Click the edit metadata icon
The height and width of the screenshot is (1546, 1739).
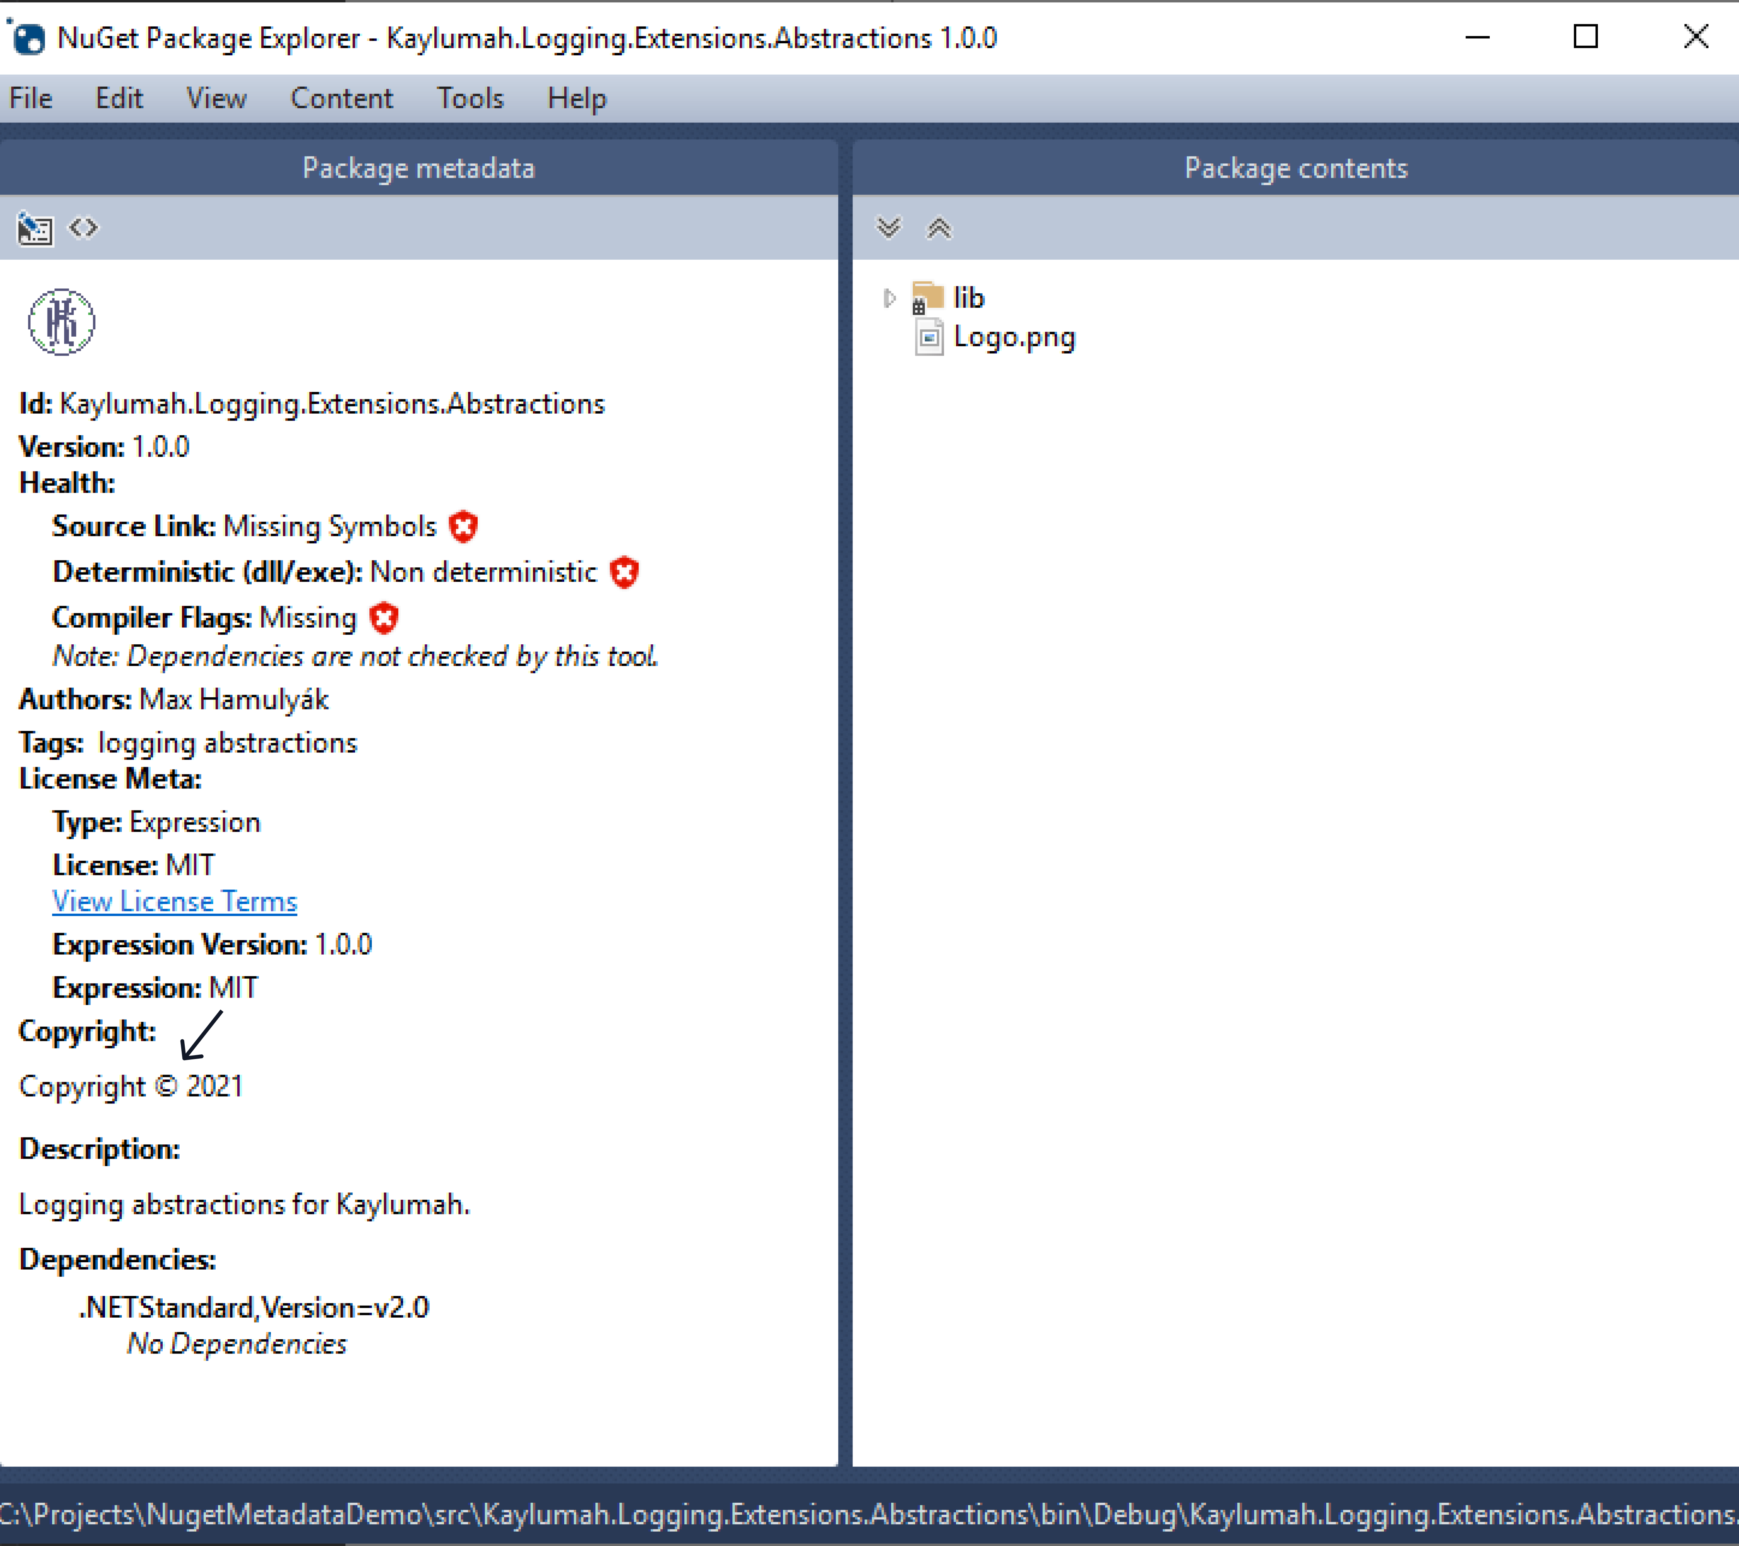pos(35,229)
